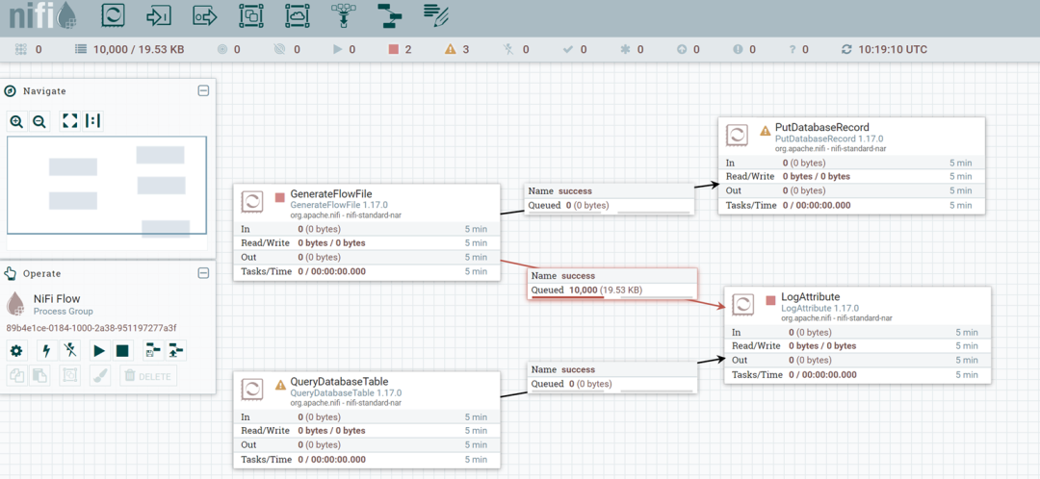
Task: Click the disabled Copy icon
Action: [x=16, y=376]
